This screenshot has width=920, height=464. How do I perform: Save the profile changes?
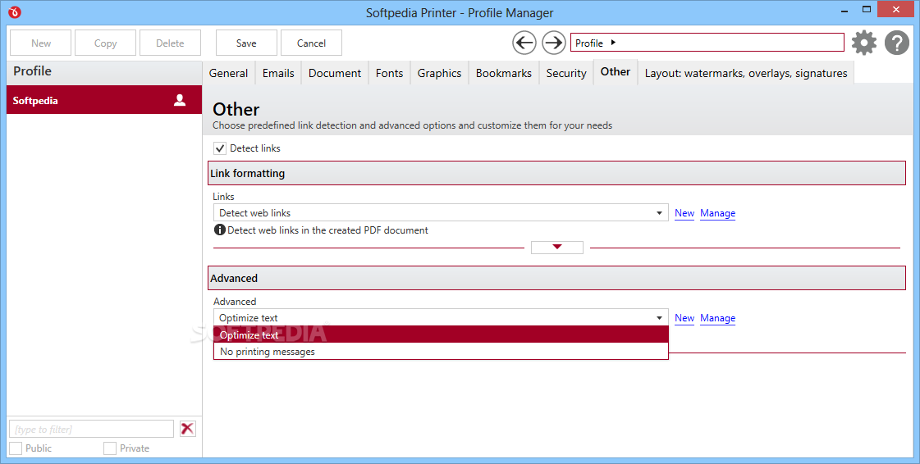point(246,43)
